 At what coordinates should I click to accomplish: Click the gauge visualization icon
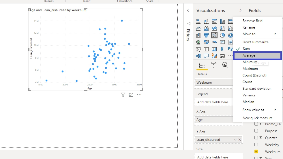(x=214, y=42)
